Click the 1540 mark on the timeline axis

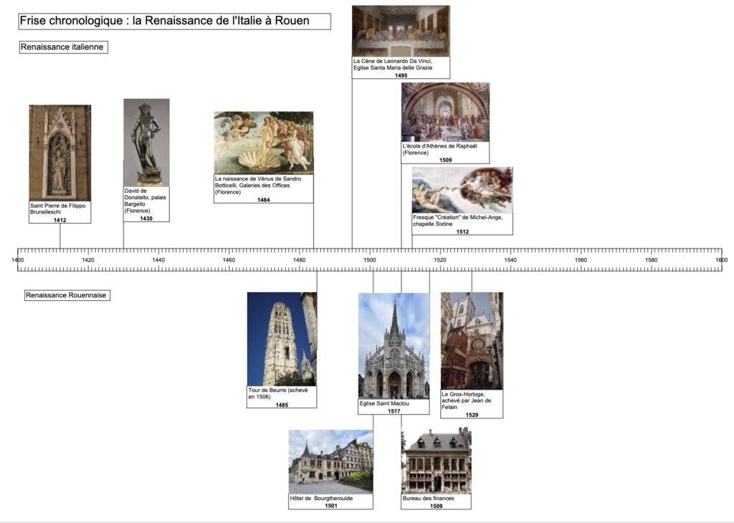510,260
